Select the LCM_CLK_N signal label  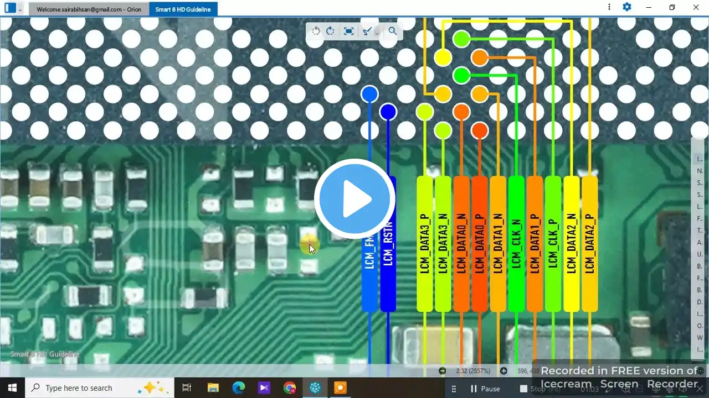coord(516,244)
